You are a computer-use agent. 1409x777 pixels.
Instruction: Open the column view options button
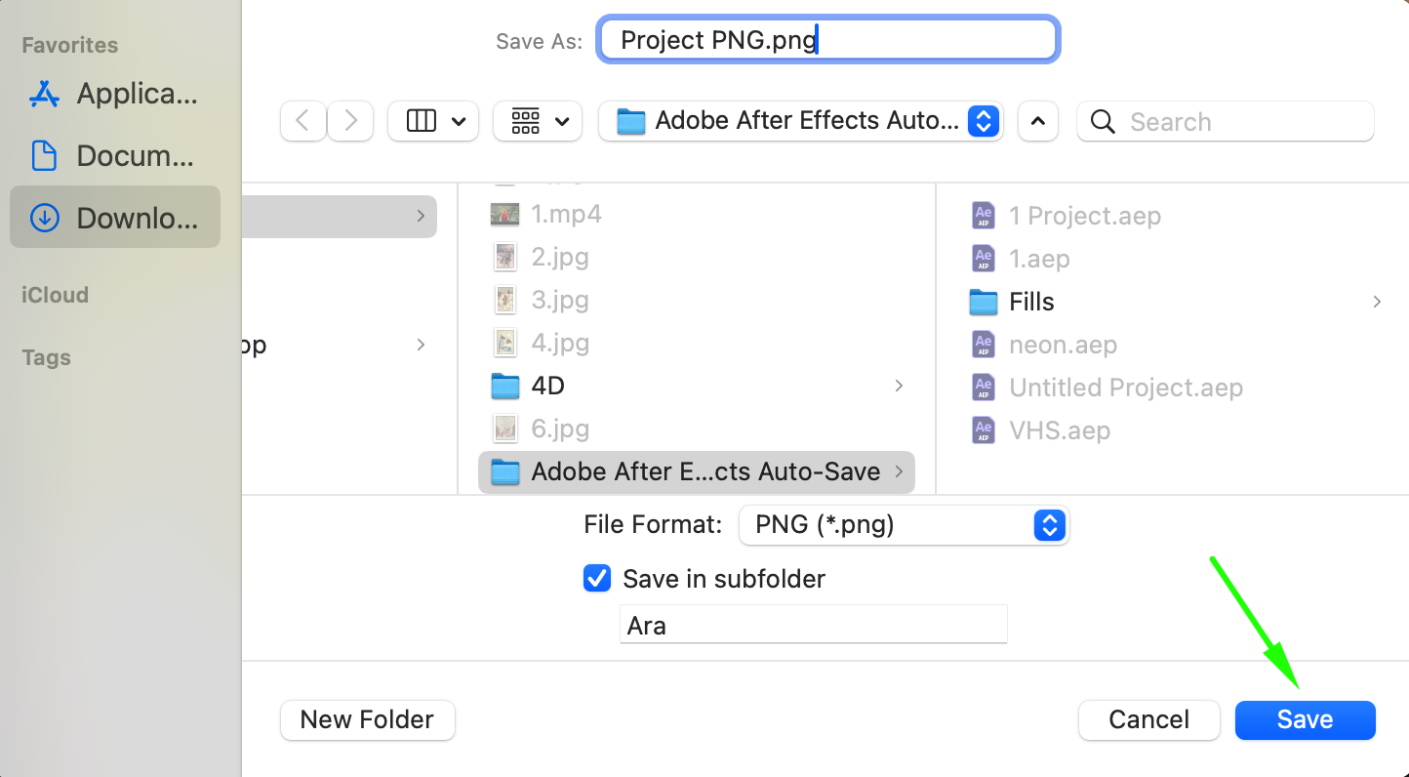coord(433,121)
